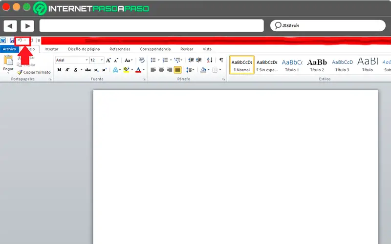
Task: Open the Fuente dialog launcher
Action: pyautogui.click(x=144, y=79)
